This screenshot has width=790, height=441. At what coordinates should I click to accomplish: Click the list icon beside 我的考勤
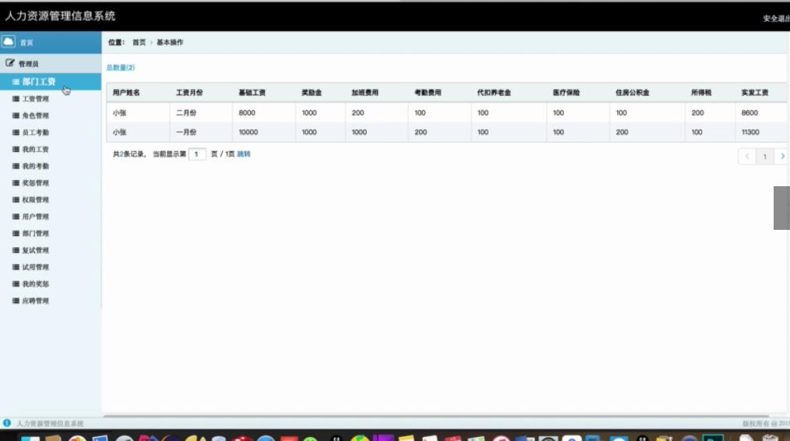pyautogui.click(x=16, y=166)
